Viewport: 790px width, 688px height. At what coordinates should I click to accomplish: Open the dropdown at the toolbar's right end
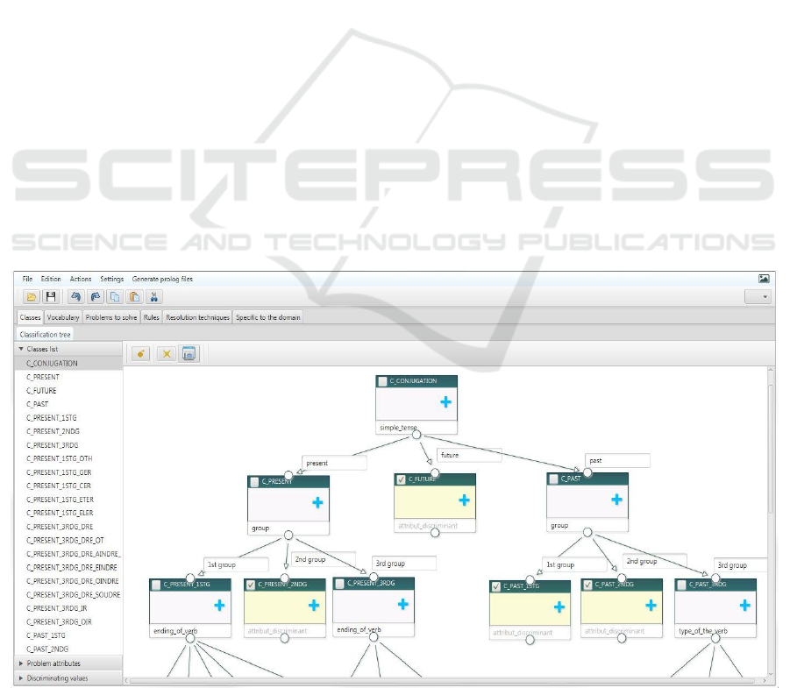click(758, 297)
